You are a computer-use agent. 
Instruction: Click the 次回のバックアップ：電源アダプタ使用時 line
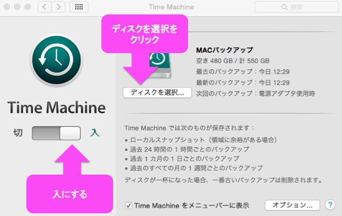click(x=255, y=93)
